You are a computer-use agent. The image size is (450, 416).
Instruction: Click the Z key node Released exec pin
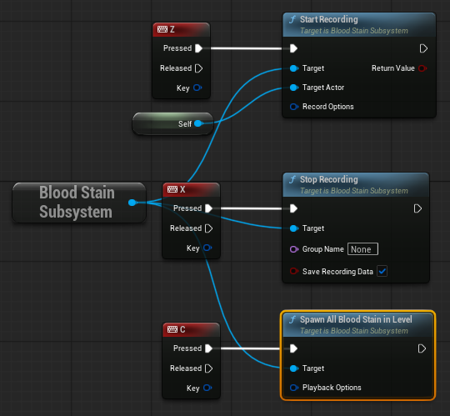pyautogui.click(x=198, y=68)
